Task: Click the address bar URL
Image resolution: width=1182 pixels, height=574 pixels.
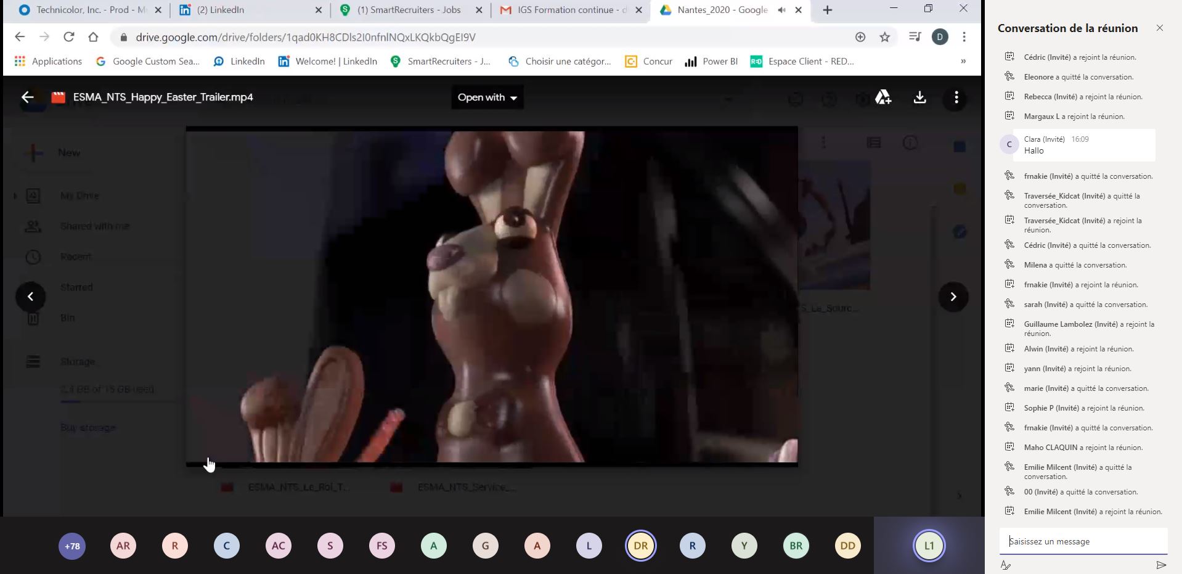Action: 305,37
